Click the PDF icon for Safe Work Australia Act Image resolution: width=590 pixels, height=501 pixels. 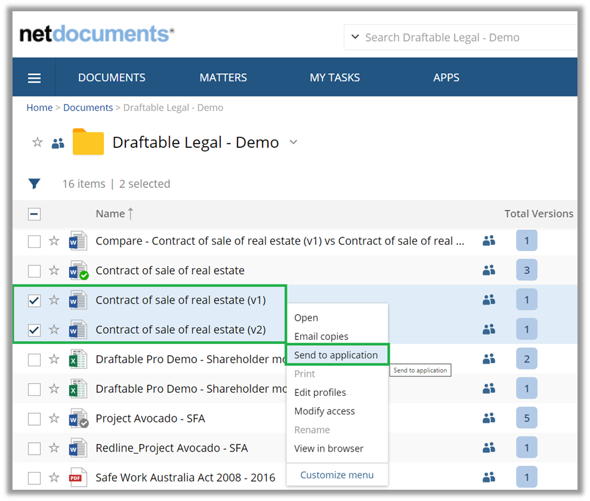click(77, 477)
